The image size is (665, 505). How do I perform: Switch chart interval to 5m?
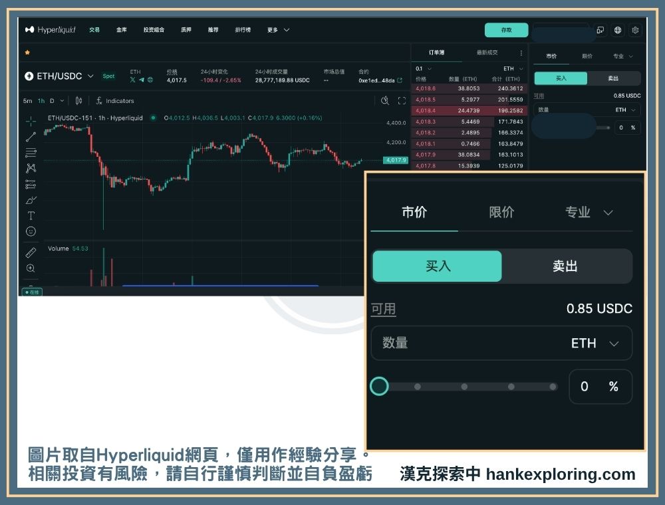[x=27, y=101]
